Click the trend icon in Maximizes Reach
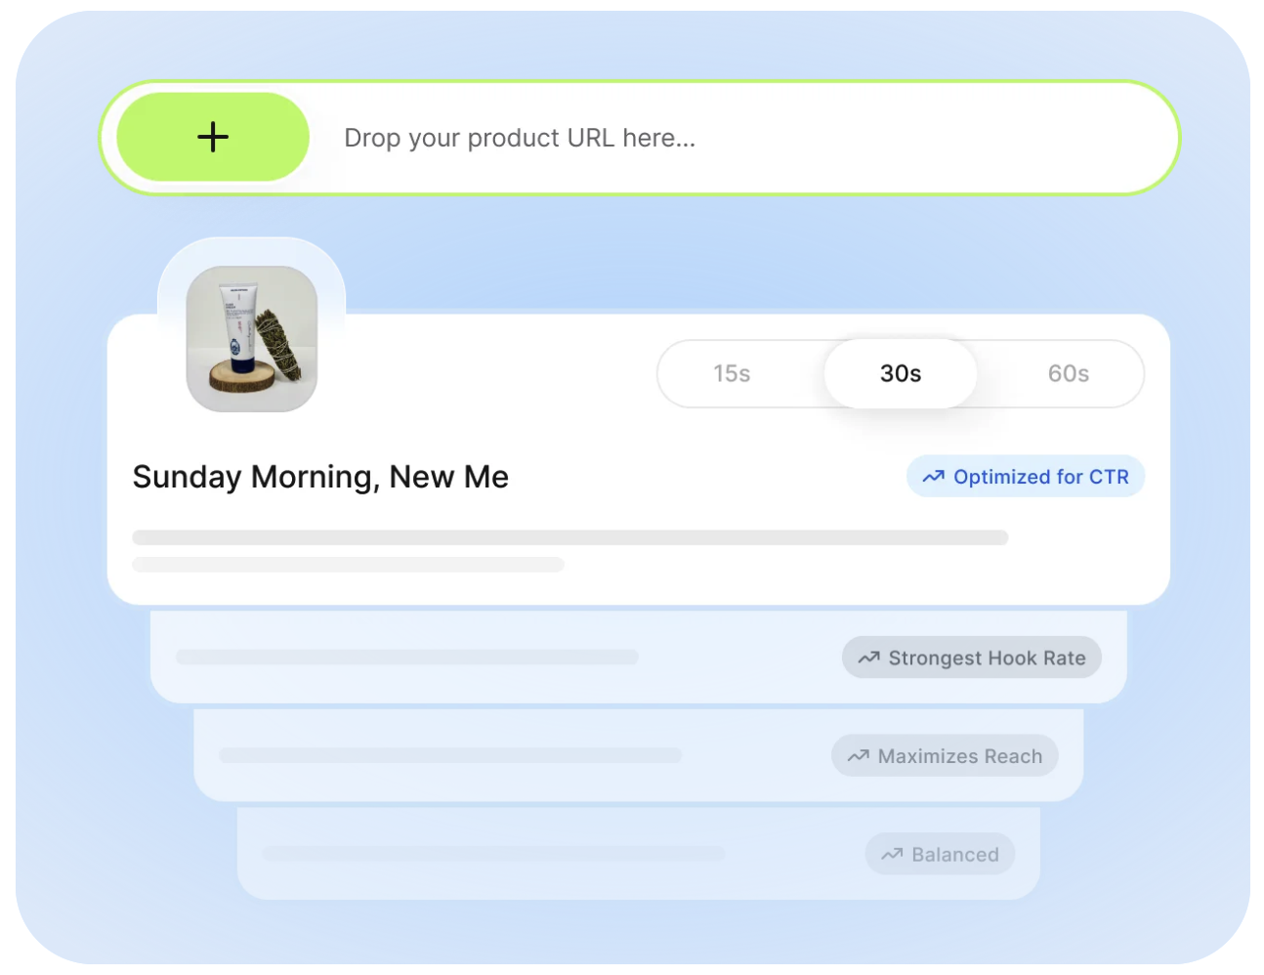The height and width of the screenshot is (975, 1264). pos(858,756)
